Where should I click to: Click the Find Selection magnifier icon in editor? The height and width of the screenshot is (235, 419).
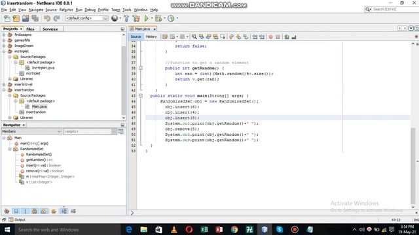(x=194, y=37)
